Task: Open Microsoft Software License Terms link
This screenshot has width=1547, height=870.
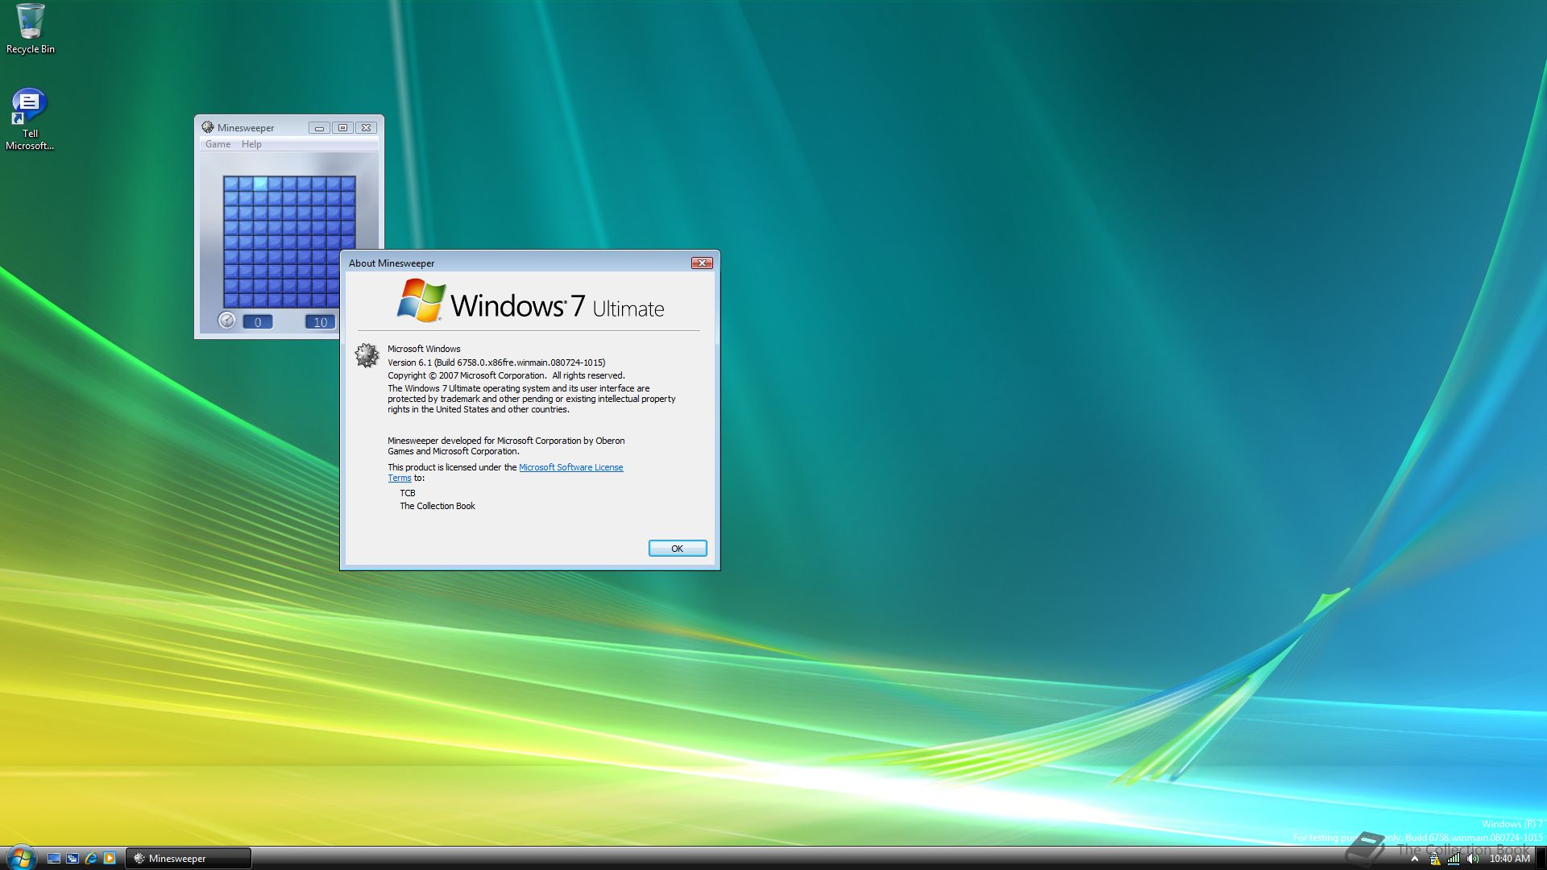Action: (x=571, y=467)
